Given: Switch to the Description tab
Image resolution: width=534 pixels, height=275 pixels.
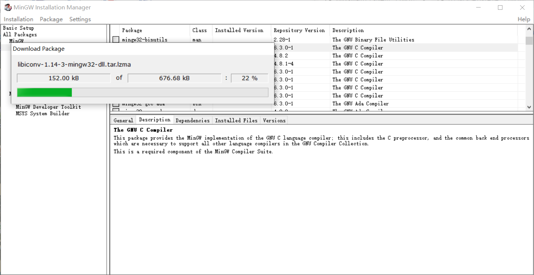Looking at the screenshot, I should tap(154, 120).
